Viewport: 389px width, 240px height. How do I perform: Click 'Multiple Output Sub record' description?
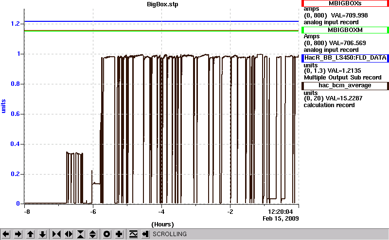[343, 78]
